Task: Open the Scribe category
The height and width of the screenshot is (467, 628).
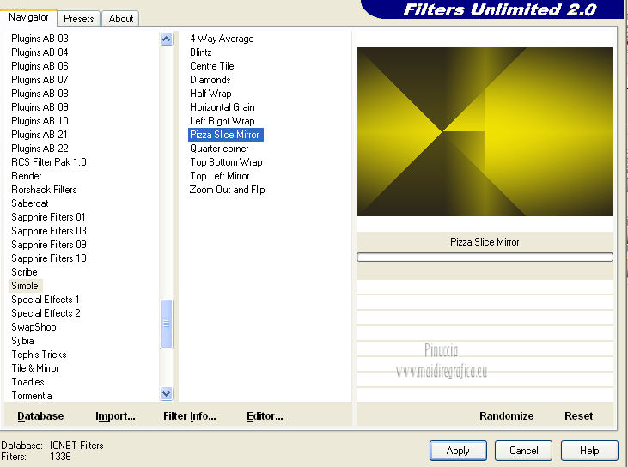Action: pyautogui.click(x=24, y=272)
